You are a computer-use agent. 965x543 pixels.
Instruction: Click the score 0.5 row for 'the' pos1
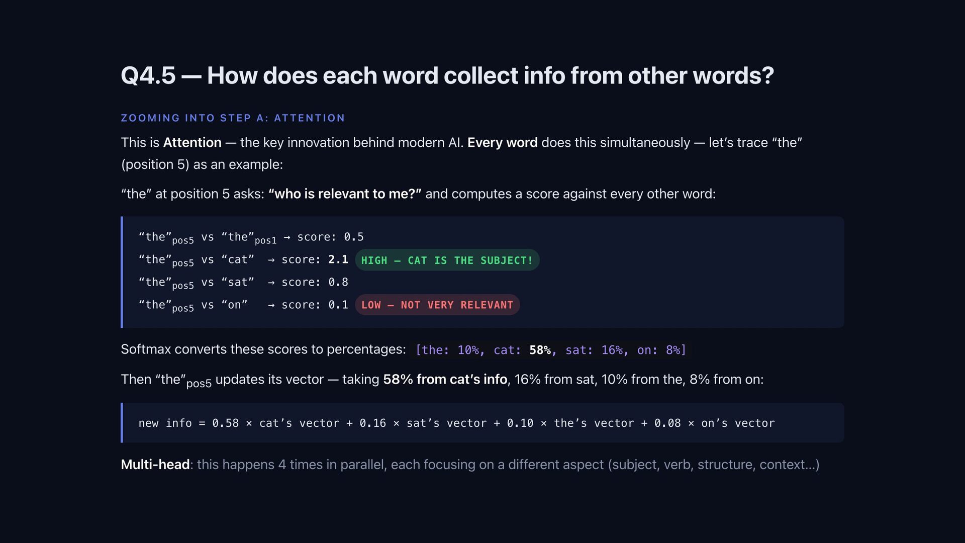click(x=251, y=237)
